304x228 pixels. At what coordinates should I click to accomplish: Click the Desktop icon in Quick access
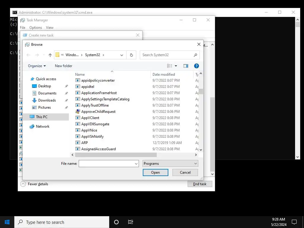(34, 86)
